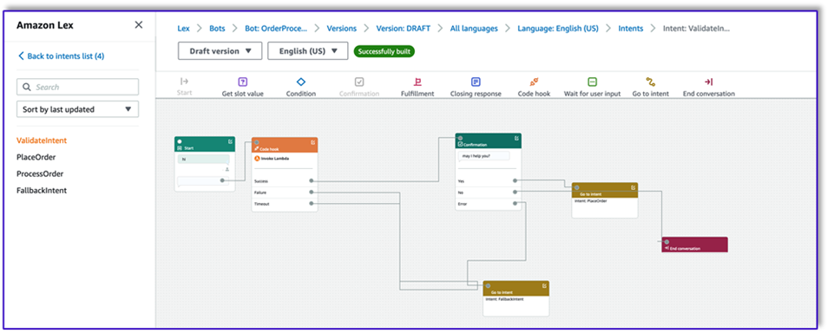Add a Fulfillment block from the toolbar
This screenshot has height=333, width=828.
click(x=417, y=82)
